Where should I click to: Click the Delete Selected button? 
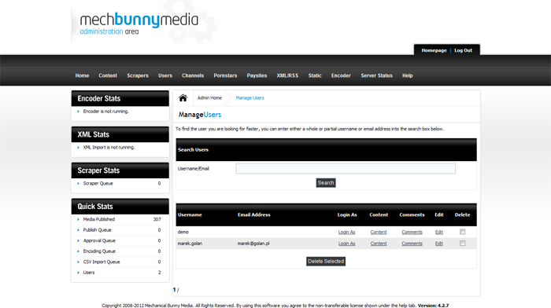click(326, 262)
